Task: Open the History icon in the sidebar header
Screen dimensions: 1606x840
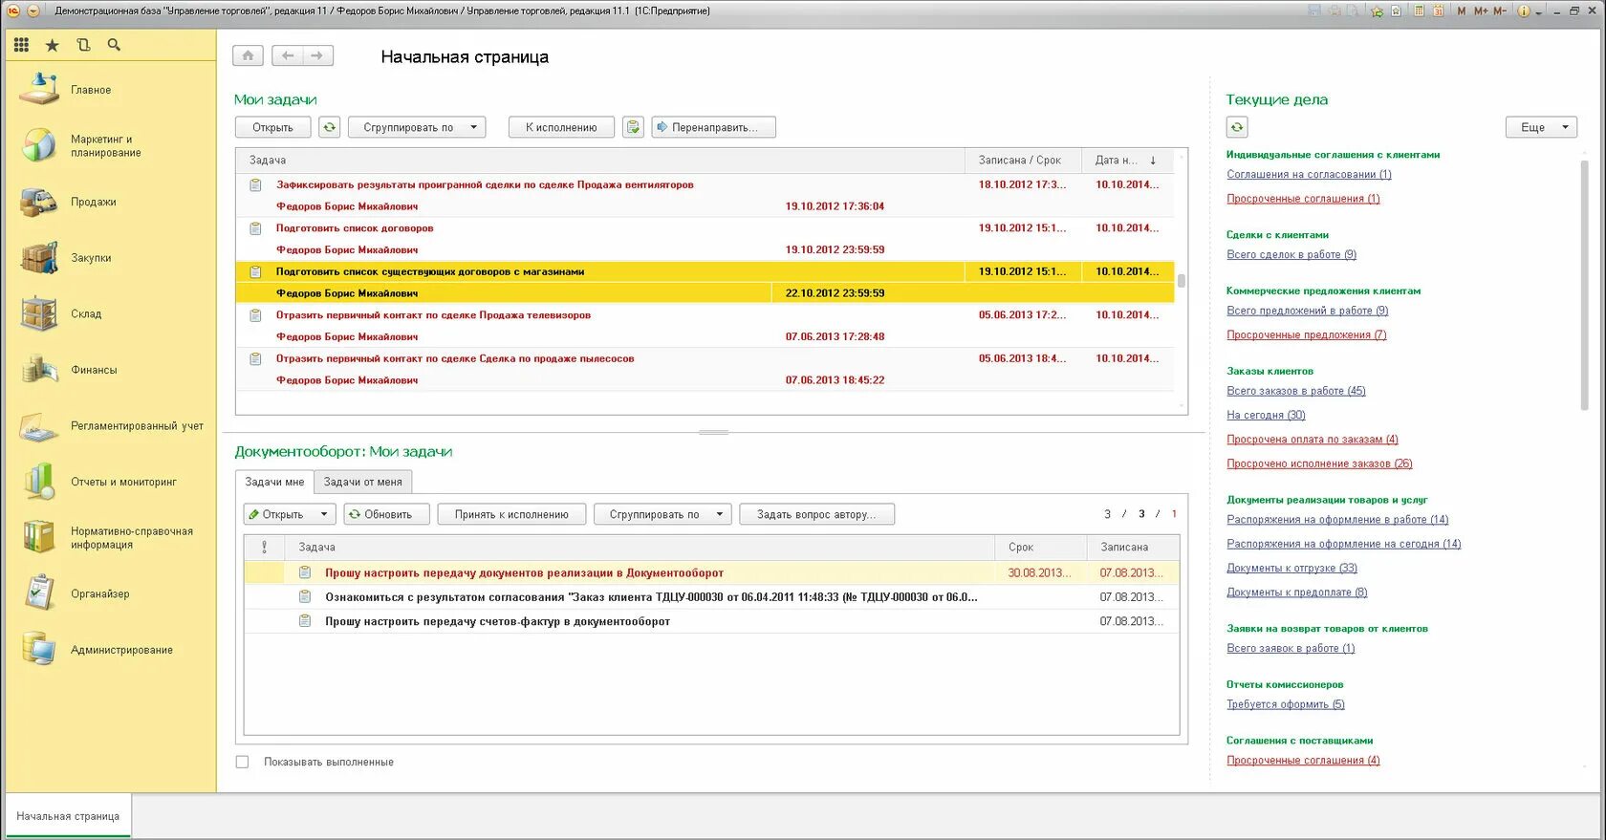Action: (x=83, y=45)
